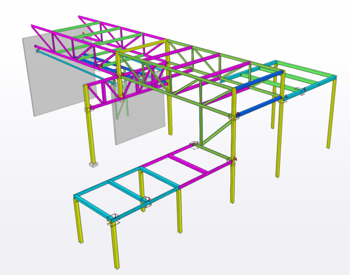Select the tall green vertical post at center
The height and width of the screenshot is (275, 350).
point(201,113)
